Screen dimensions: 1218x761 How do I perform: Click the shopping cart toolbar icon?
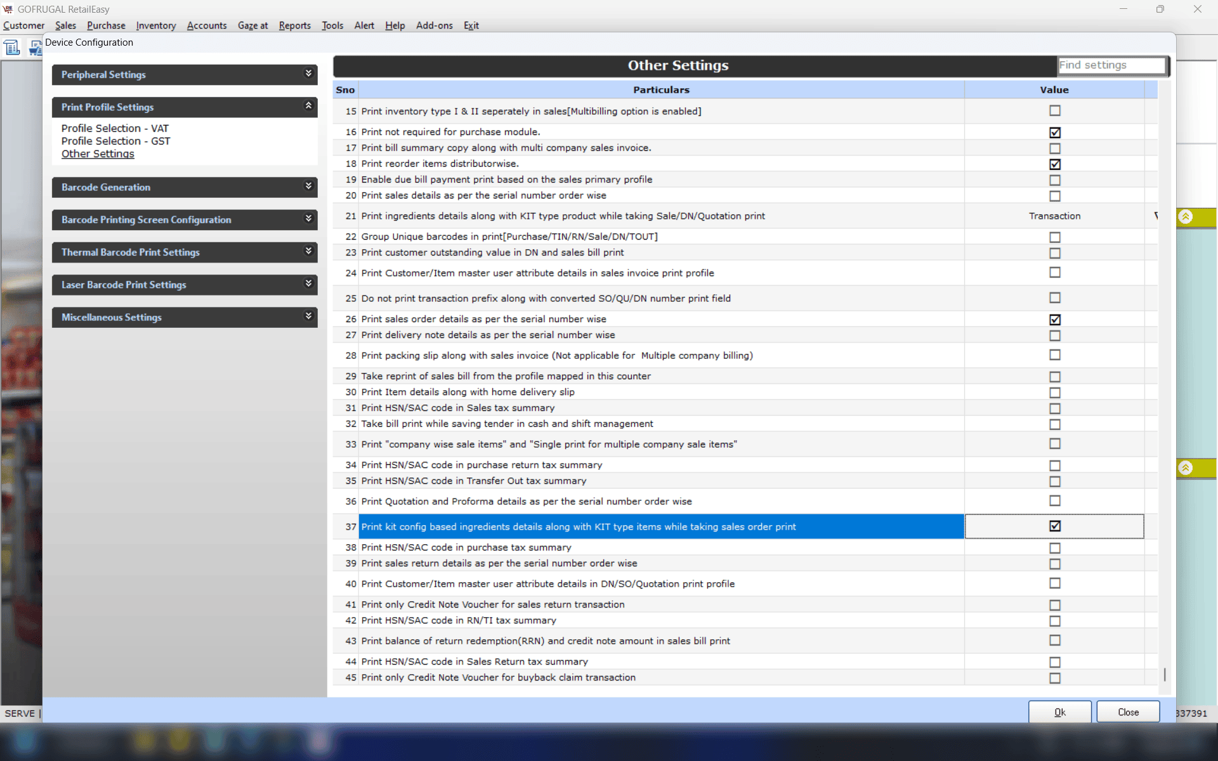pyautogui.click(x=36, y=49)
